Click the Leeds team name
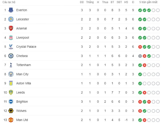 click(x=20, y=93)
